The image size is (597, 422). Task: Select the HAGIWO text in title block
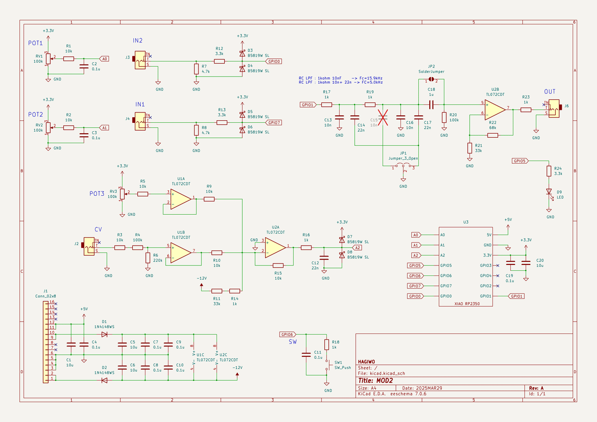click(x=367, y=361)
